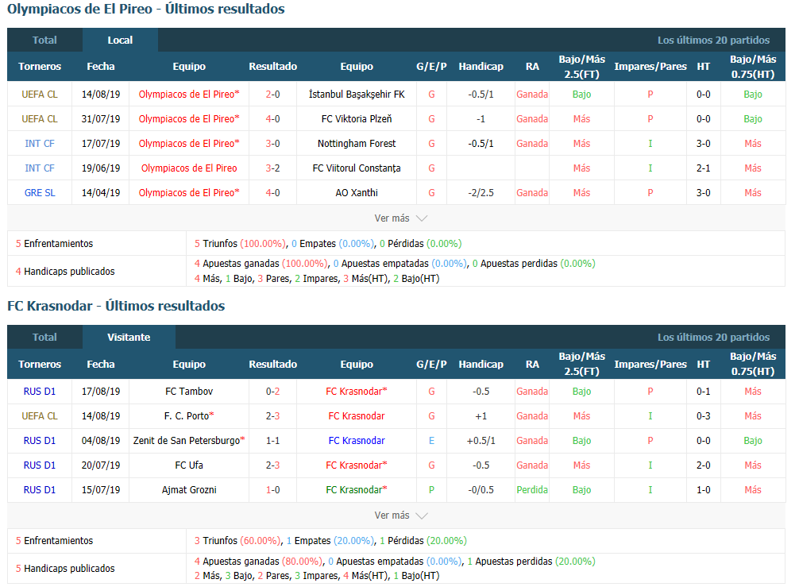Image resolution: width=799 pixels, height=587 pixels.
Task: Click FC Ufa team name
Action: [189, 465]
